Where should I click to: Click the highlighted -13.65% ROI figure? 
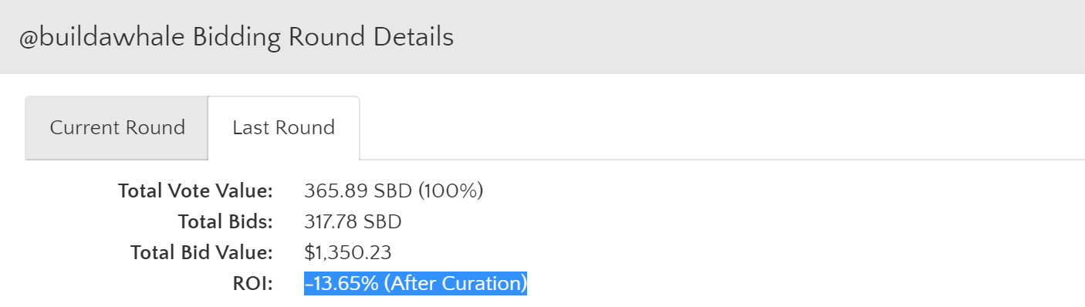(342, 284)
